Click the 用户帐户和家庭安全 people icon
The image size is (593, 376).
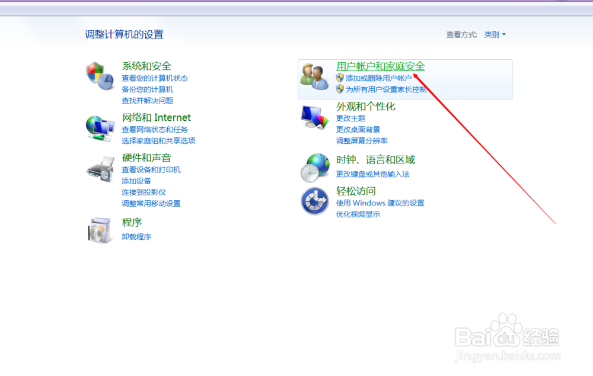click(x=314, y=77)
